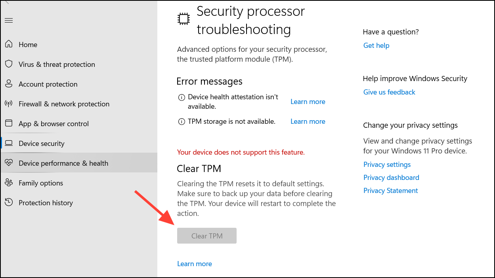
Task: View the Privacy Statement
Action: pyautogui.click(x=390, y=190)
